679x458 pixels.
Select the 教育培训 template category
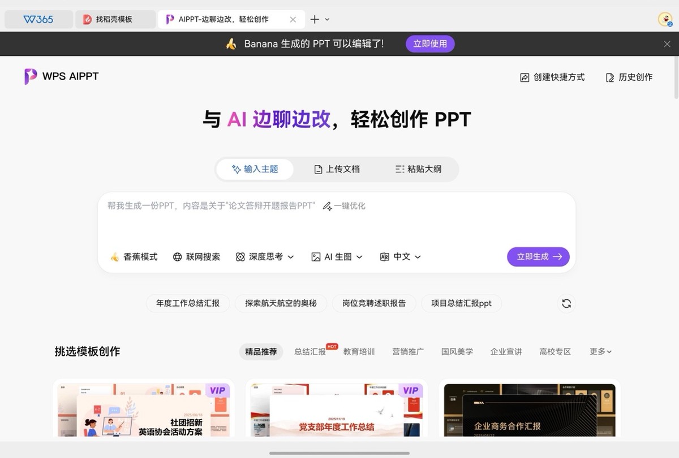coord(359,351)
